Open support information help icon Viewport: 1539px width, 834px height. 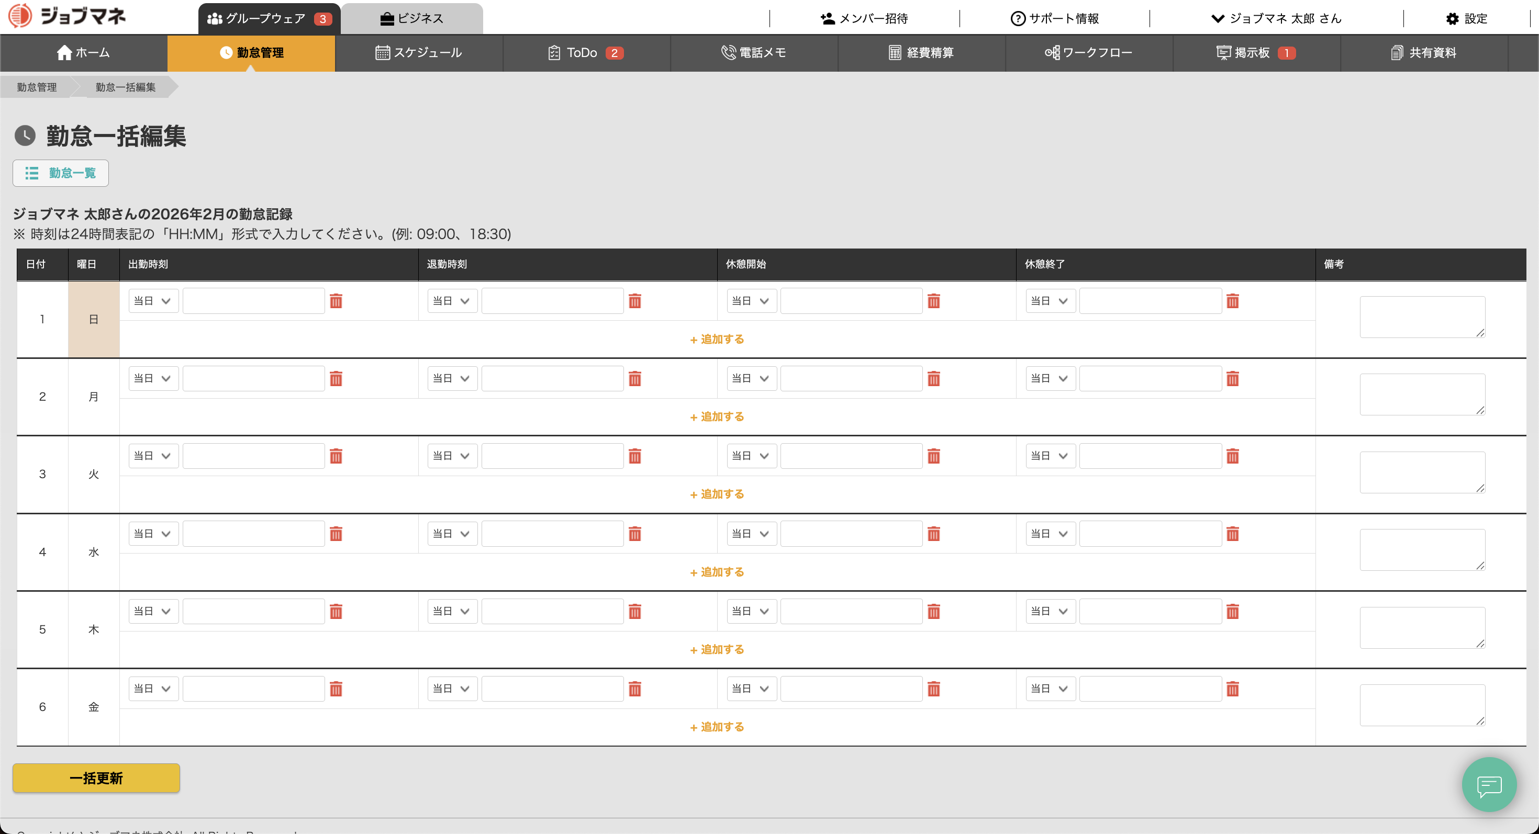1018,18
